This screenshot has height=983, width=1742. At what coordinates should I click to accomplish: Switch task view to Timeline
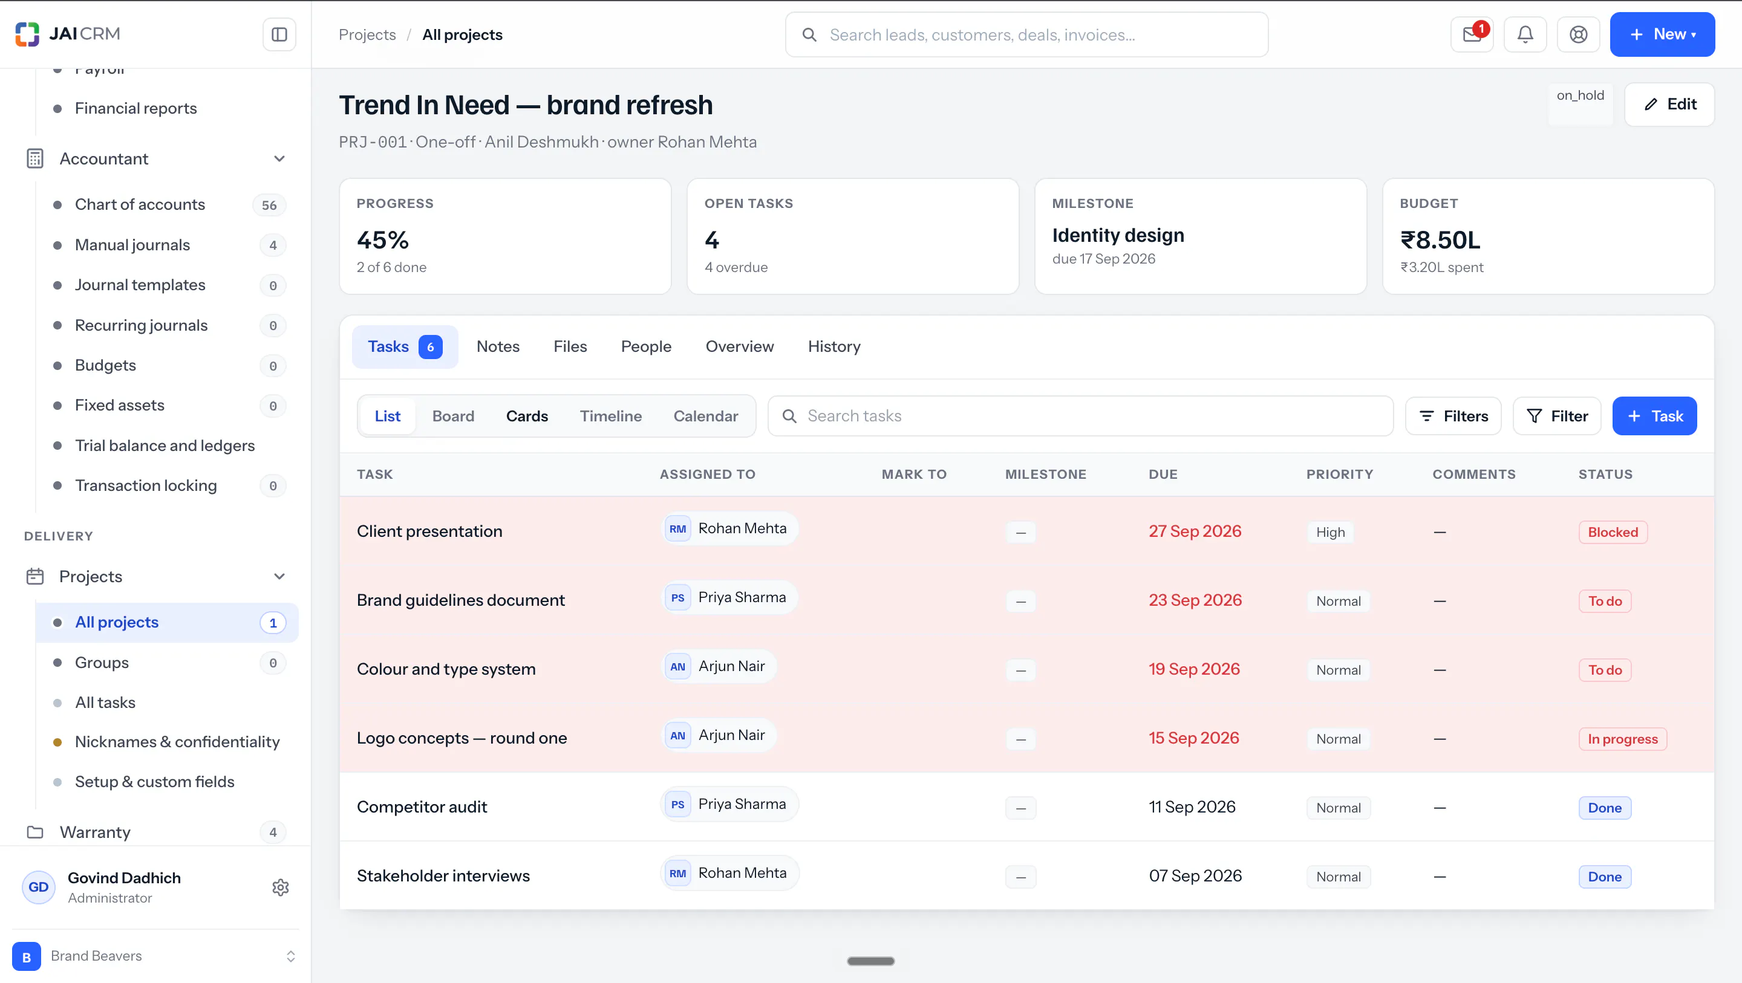click(x=610, y=416)
